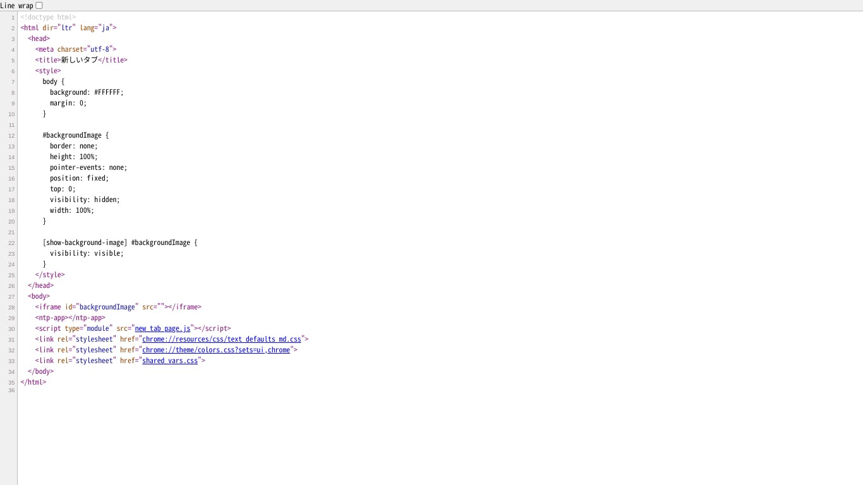Click the "pointer-events: none;" CSS line
The height and width of the screenshot is (485, 863).
pyautogui.click(x=88, y=167)
